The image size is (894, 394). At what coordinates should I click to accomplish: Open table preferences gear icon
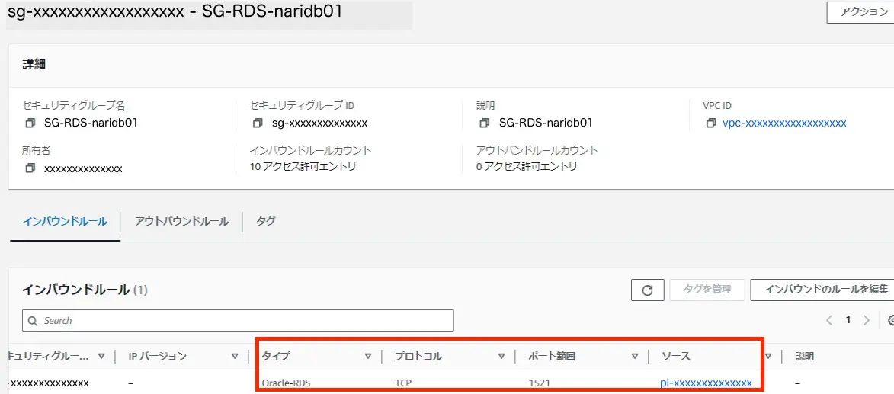[x=890, y=321]
